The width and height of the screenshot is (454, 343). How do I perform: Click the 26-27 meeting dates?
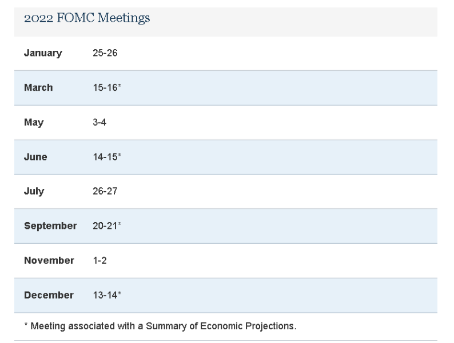[x=105, y=191]
